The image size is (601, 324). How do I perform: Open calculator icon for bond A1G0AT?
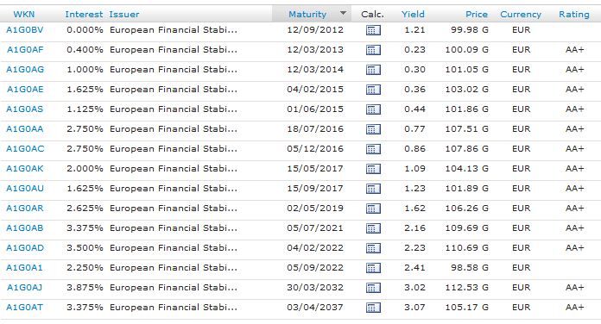[373, 308]
